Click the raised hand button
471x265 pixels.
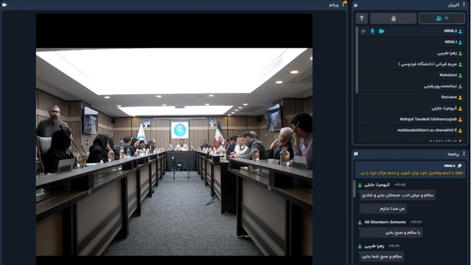point(393,18)
